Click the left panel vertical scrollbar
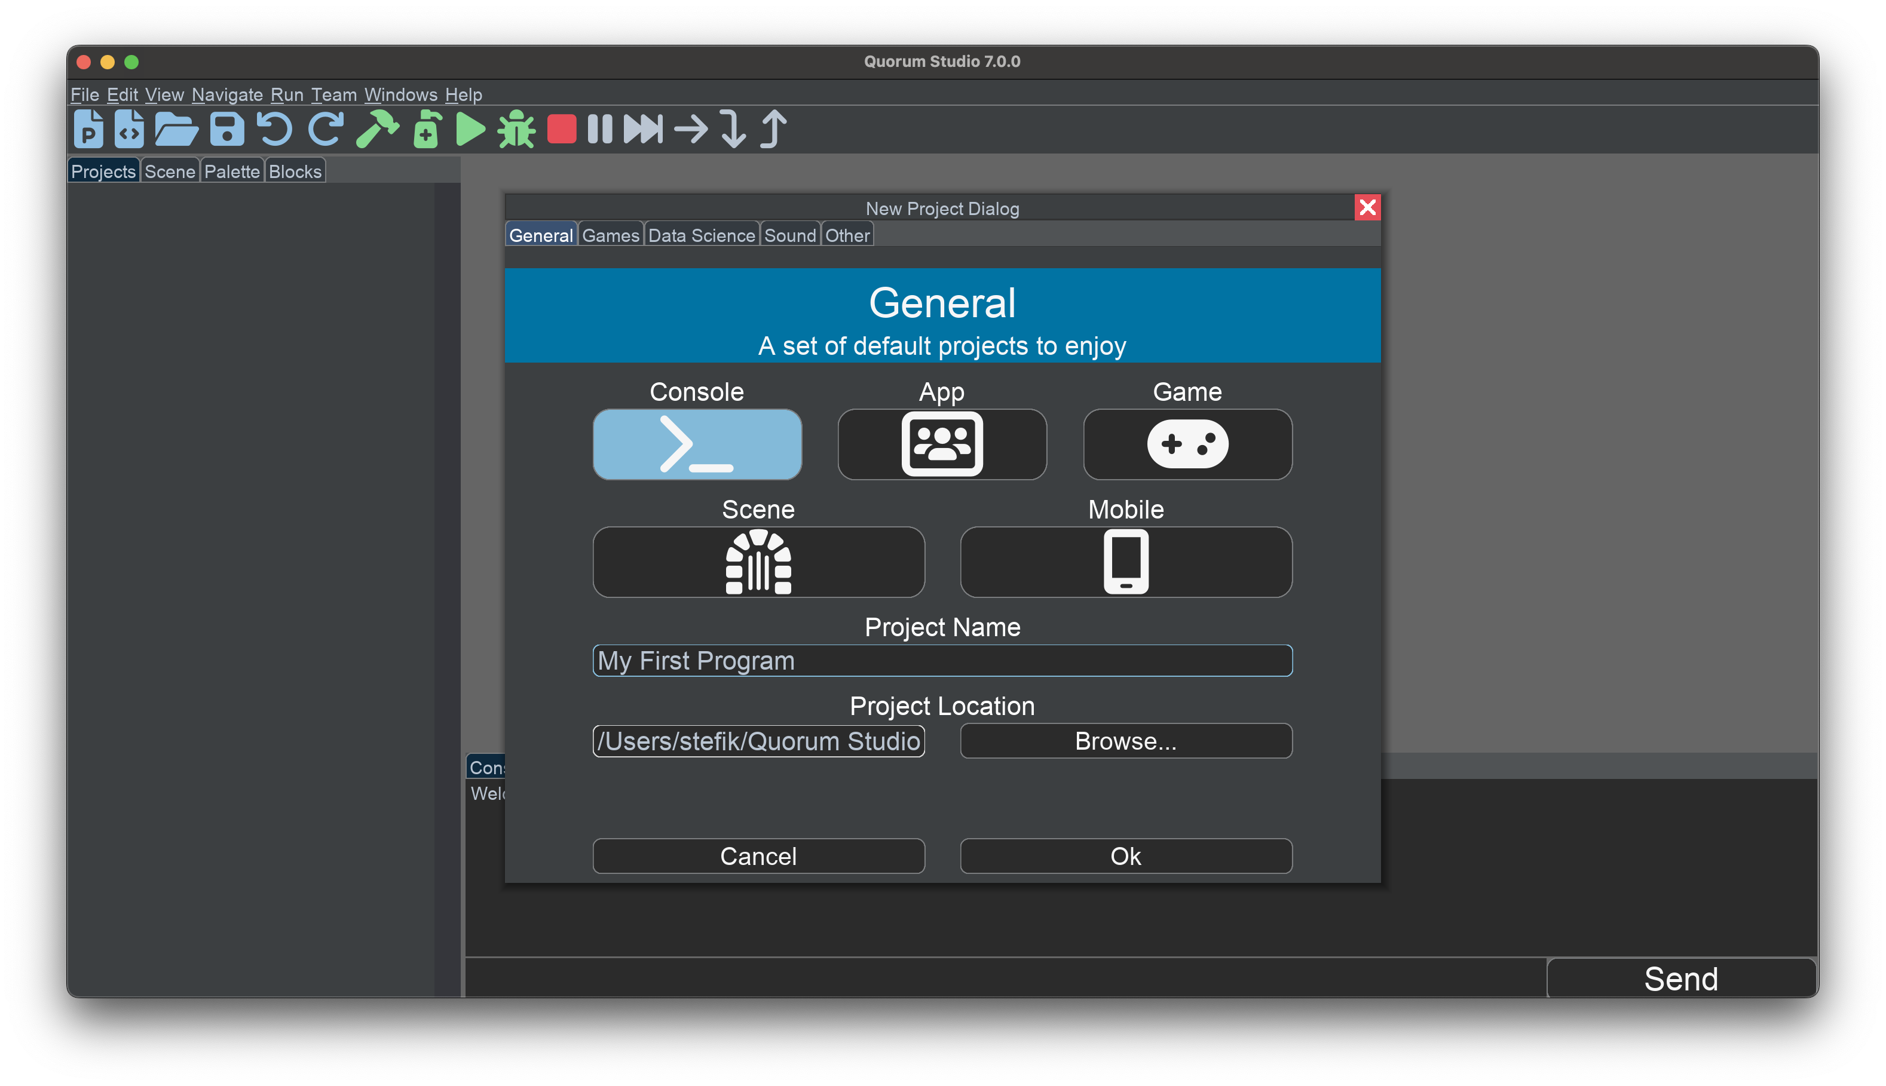1886x1086 pixels. point(448,589)
